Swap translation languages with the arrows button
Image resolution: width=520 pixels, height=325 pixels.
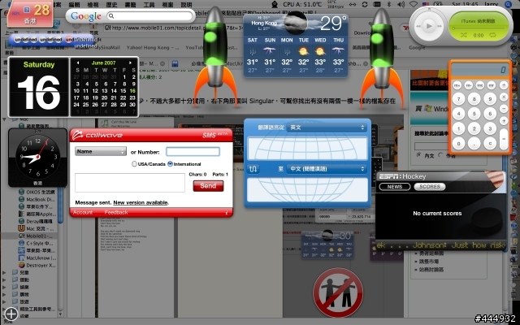coord(253,169)
